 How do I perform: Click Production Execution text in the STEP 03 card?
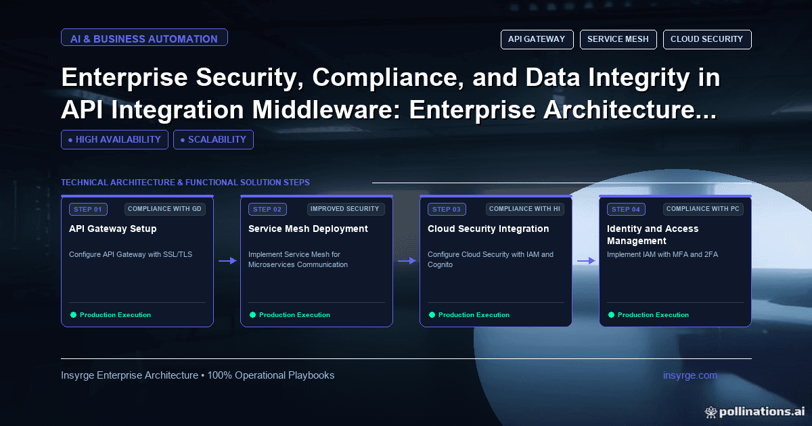click(474, 315)
